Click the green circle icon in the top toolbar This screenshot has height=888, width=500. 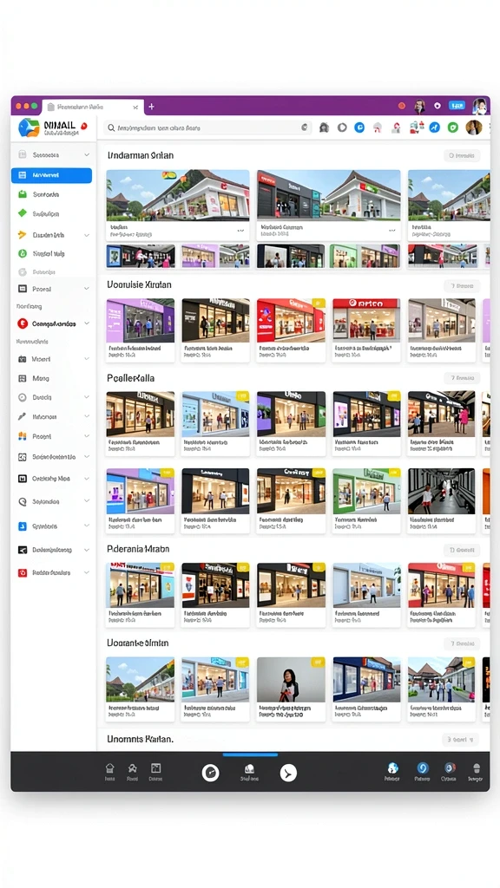tap(453, 127)
